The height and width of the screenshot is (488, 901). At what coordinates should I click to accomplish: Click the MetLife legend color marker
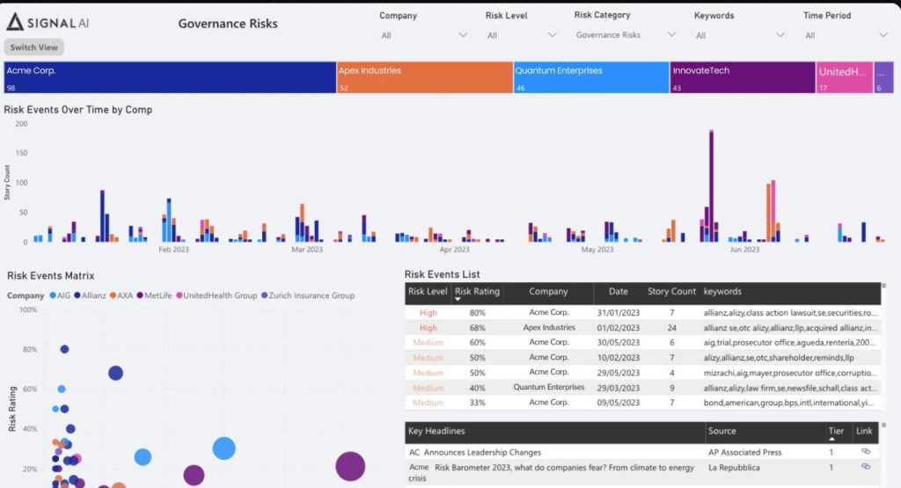[142, 295]
